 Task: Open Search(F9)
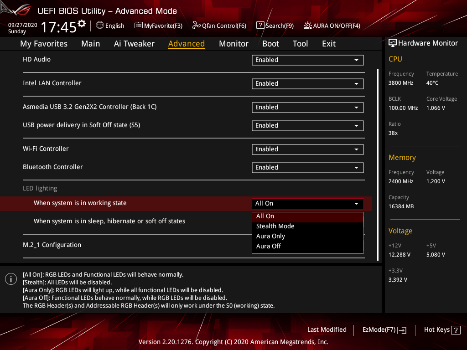275,26
